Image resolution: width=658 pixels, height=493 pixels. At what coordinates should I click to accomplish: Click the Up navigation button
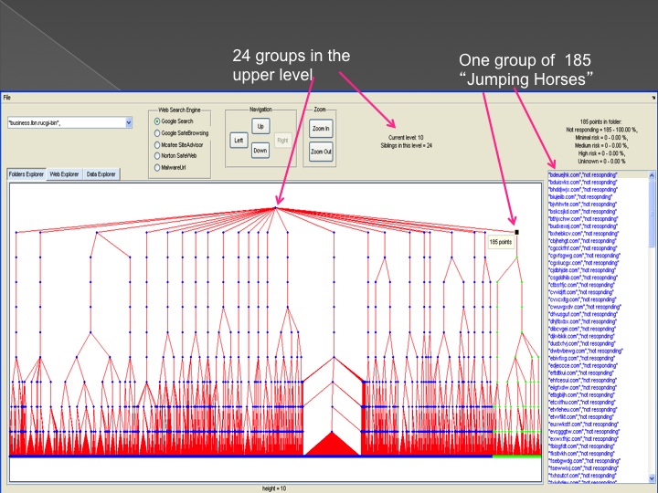coord(260,126)
